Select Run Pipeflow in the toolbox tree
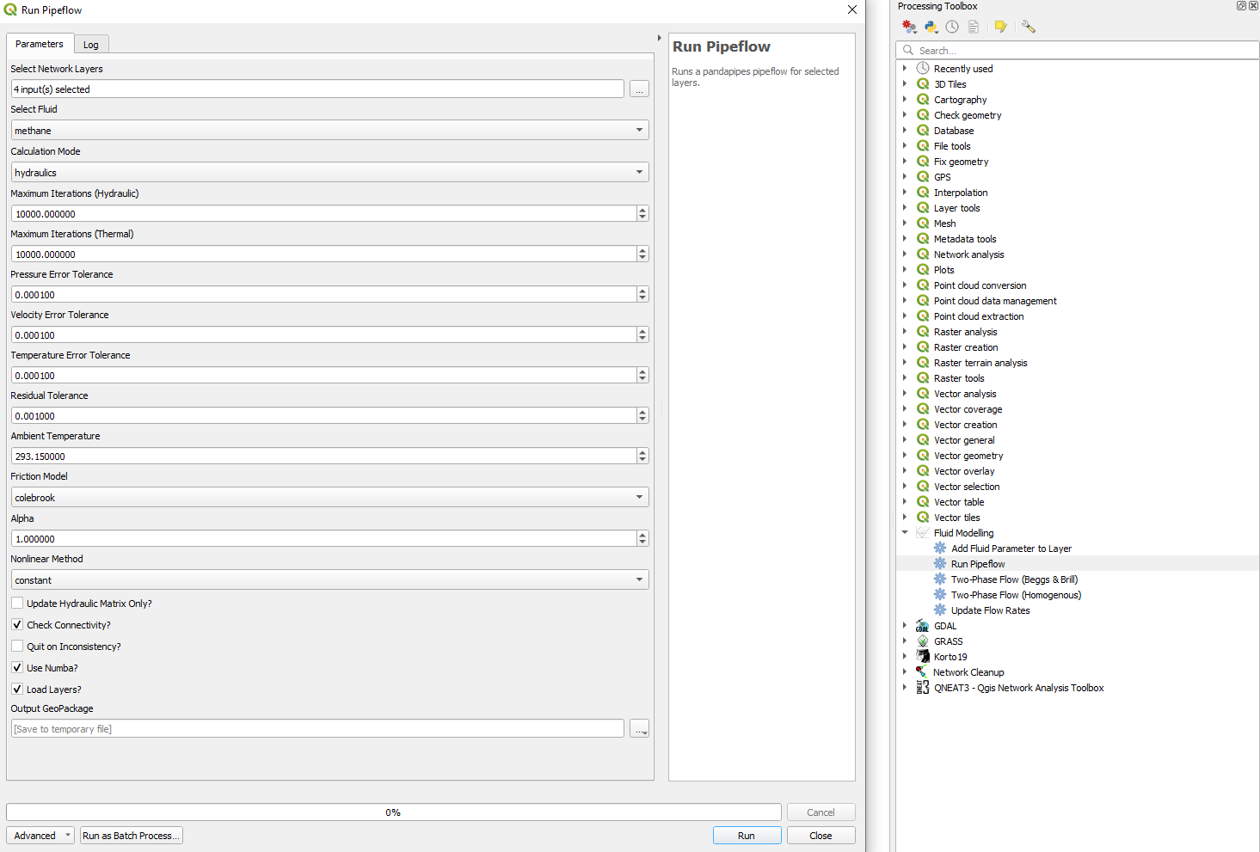1260x852 pixels. click(x=978, y=564)
